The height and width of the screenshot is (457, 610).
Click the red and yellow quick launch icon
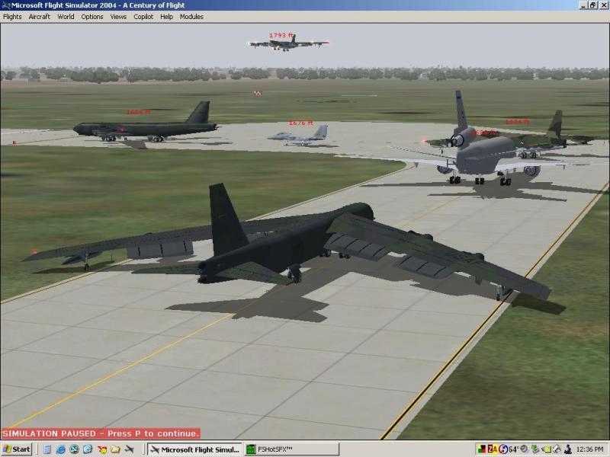(x=102, y=449)
